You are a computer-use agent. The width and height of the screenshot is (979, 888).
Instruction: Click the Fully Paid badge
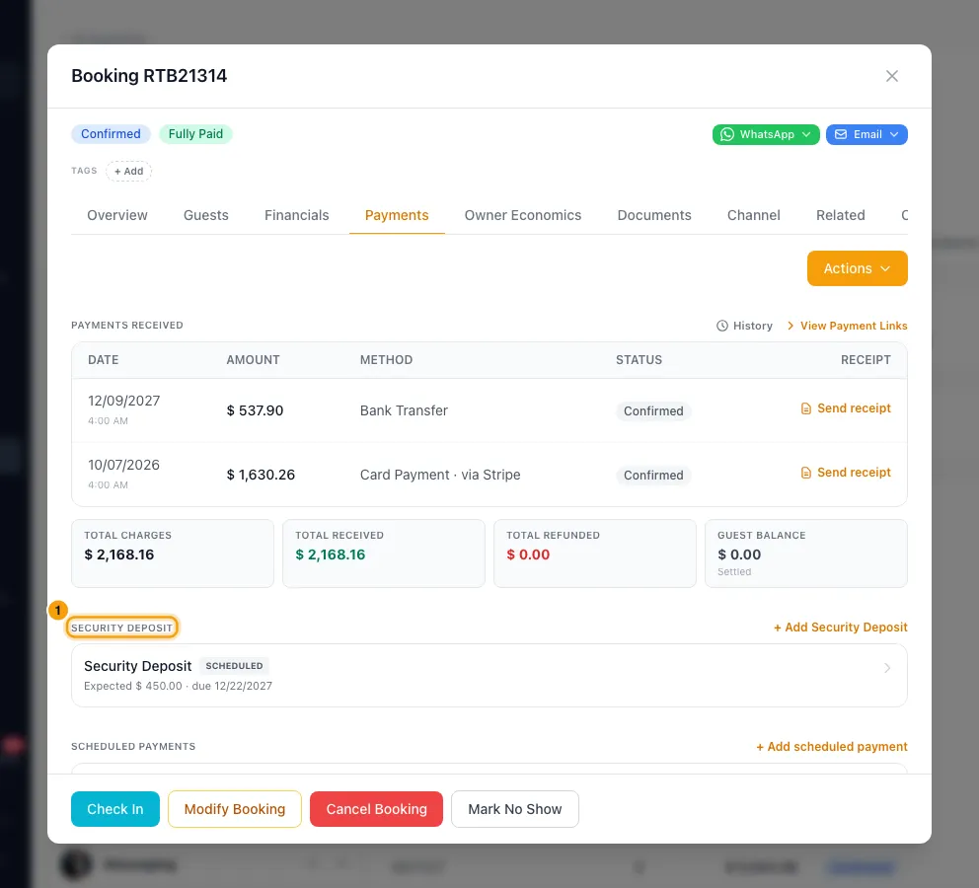pyautogui.click(x=195, y=134)
